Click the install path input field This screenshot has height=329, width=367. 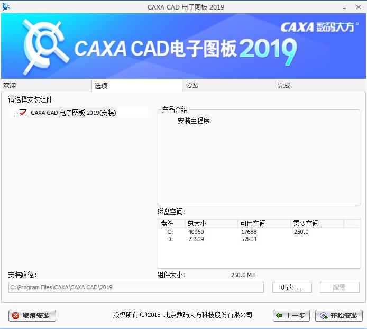point(136,287)
